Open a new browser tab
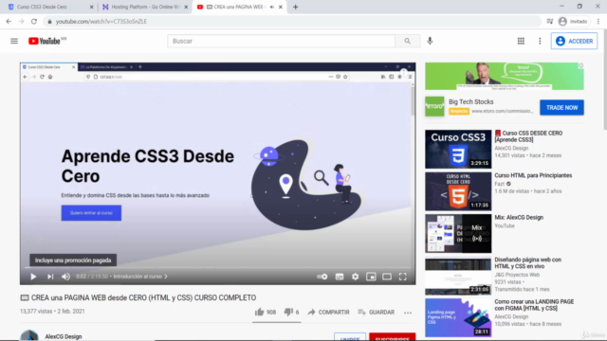The image size is (607, 341). pyautogui.click(x=295, y=7)
